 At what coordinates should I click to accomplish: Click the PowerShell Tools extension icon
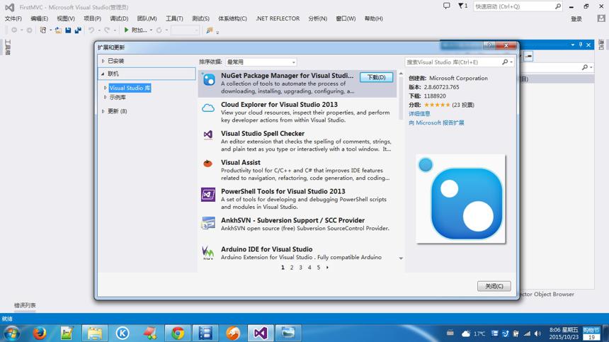208,195
